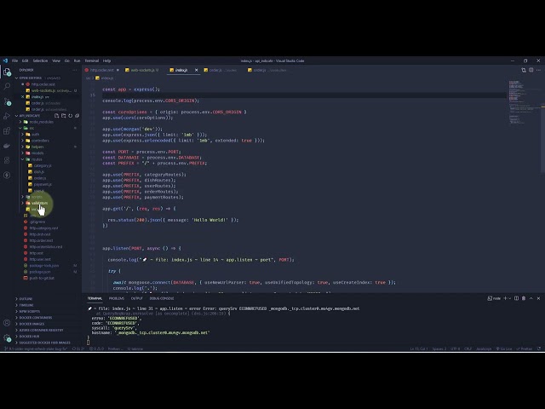The image size is (545, 409).
Task: Click the Kill Terminal trash icon
Action: 524,298
